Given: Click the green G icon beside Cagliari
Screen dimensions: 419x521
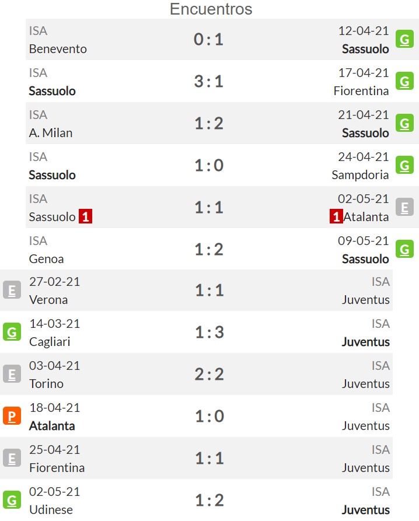Looking at the screenshot, I should [x=12, y=332].
